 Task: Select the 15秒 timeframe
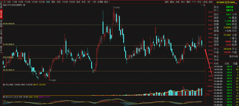pyautogui.click(x=94, y=2)
